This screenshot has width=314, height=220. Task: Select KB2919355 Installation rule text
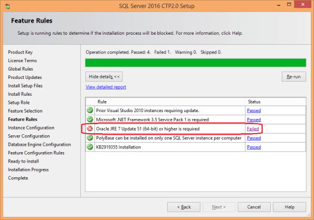[119, 147]
